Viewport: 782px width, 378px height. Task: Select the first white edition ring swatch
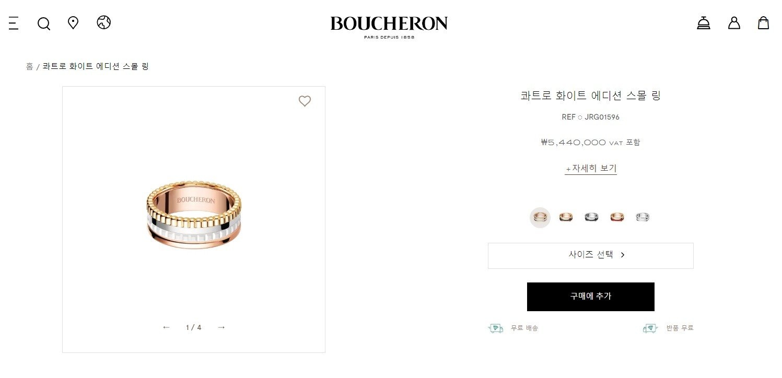point(540,217)
